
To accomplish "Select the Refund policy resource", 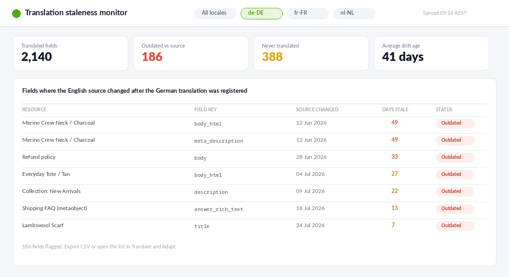I will pos(39,157).
